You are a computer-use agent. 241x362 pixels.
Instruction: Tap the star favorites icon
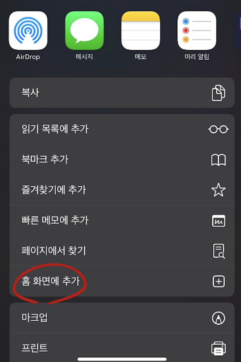[218, 190]
